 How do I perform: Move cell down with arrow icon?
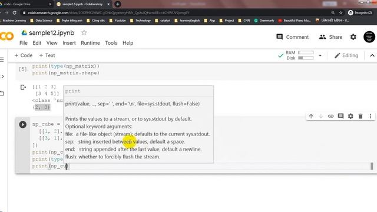tap(320, 117)
